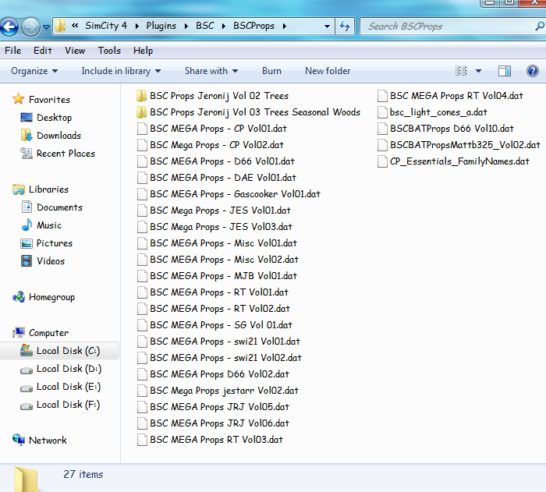546x492 pixels.
Task: Open the Pictures library
Action: point(55,243)
